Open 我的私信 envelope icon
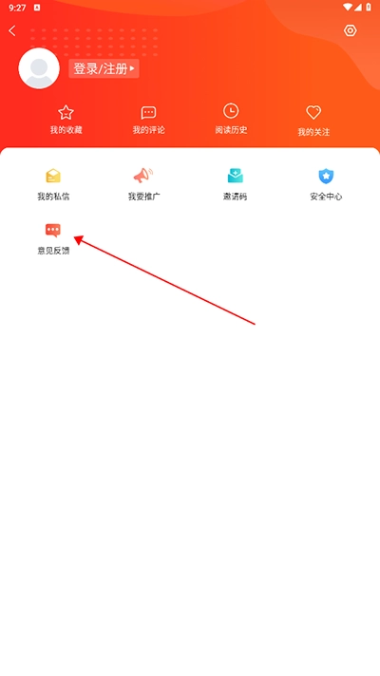Screen dimensions: 380x676 [x=53, y=176]
